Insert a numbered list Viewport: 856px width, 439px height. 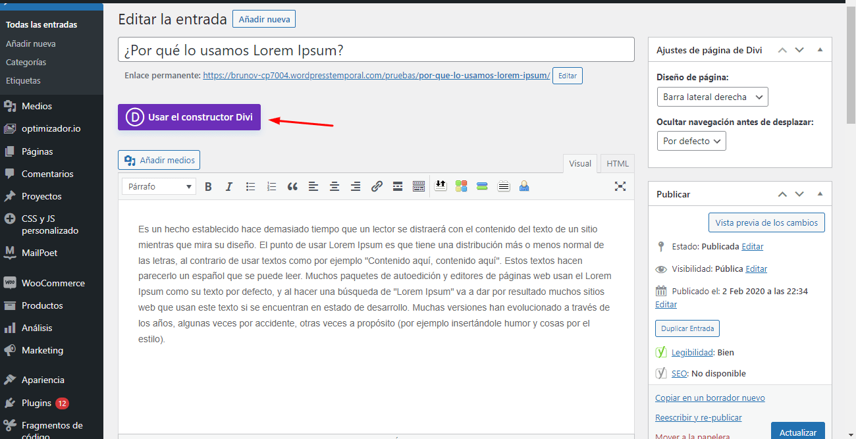(271, 186)
